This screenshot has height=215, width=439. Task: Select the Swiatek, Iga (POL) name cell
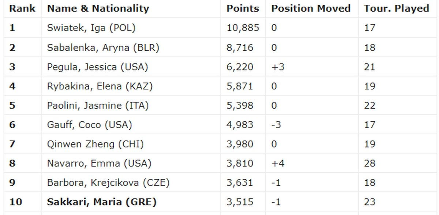point(89,28)
